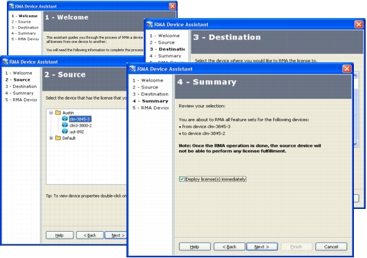The image size is (367, 258).
Task: Collapse the Austin tree node
Action: click(x=51, y=113)
